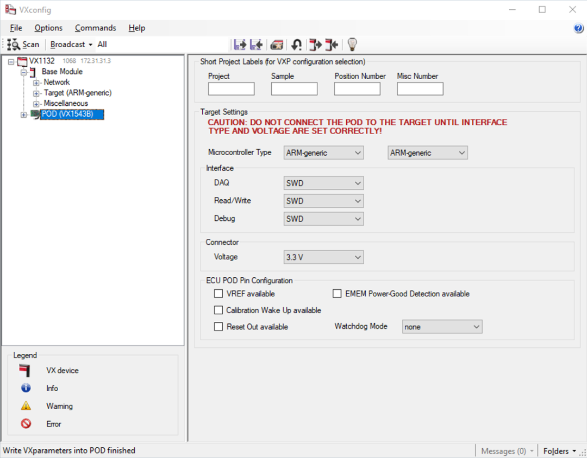Click the Project label input field
The height and width of the screenshot is (458, 587).
pos(231,89)
